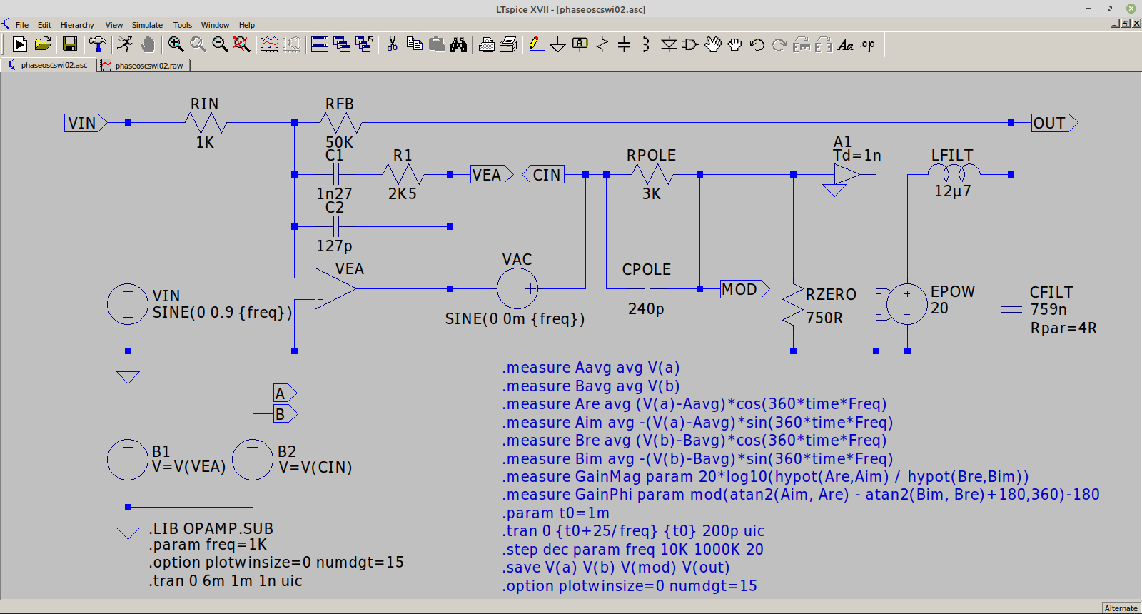The width and height of the screenshot is (1142, 614).
Task: Open the Tools menu
Action: point(183,25)
